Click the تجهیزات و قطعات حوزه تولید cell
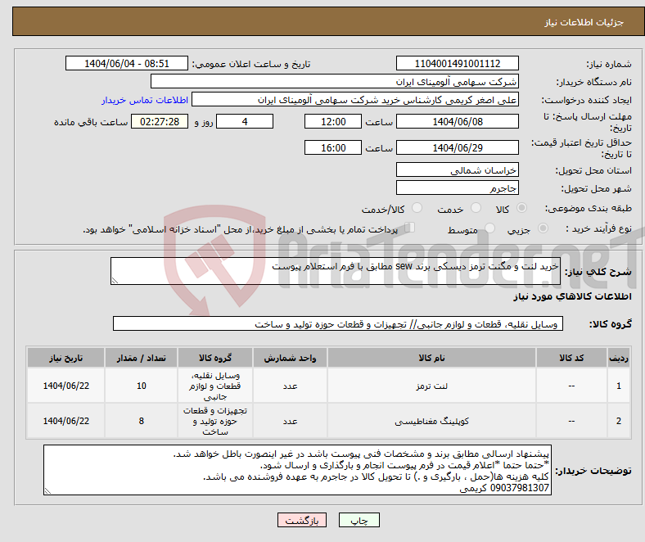The width and height of the screenshot is (645, 542). click(215, 421)
